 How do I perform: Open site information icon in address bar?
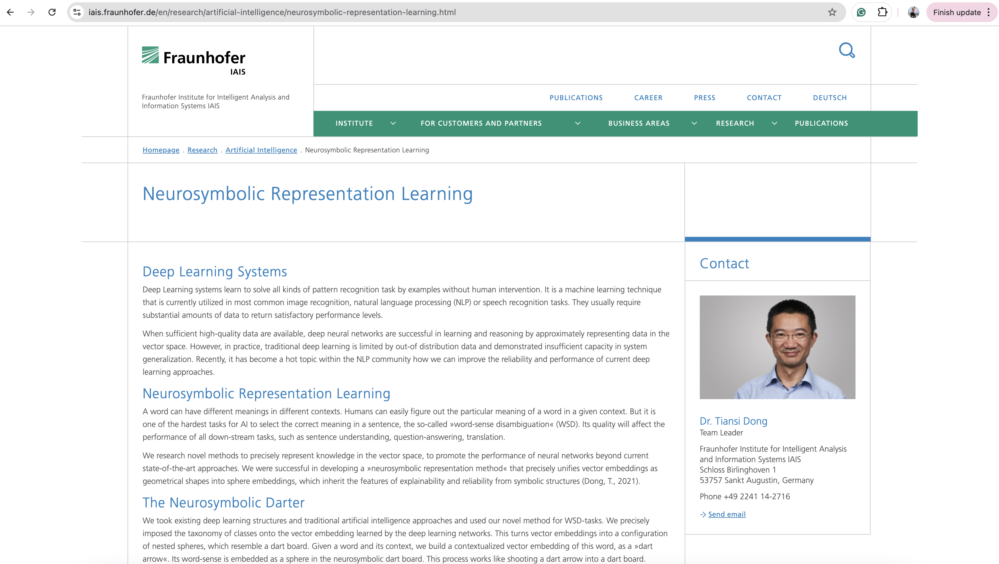(77, 12)
